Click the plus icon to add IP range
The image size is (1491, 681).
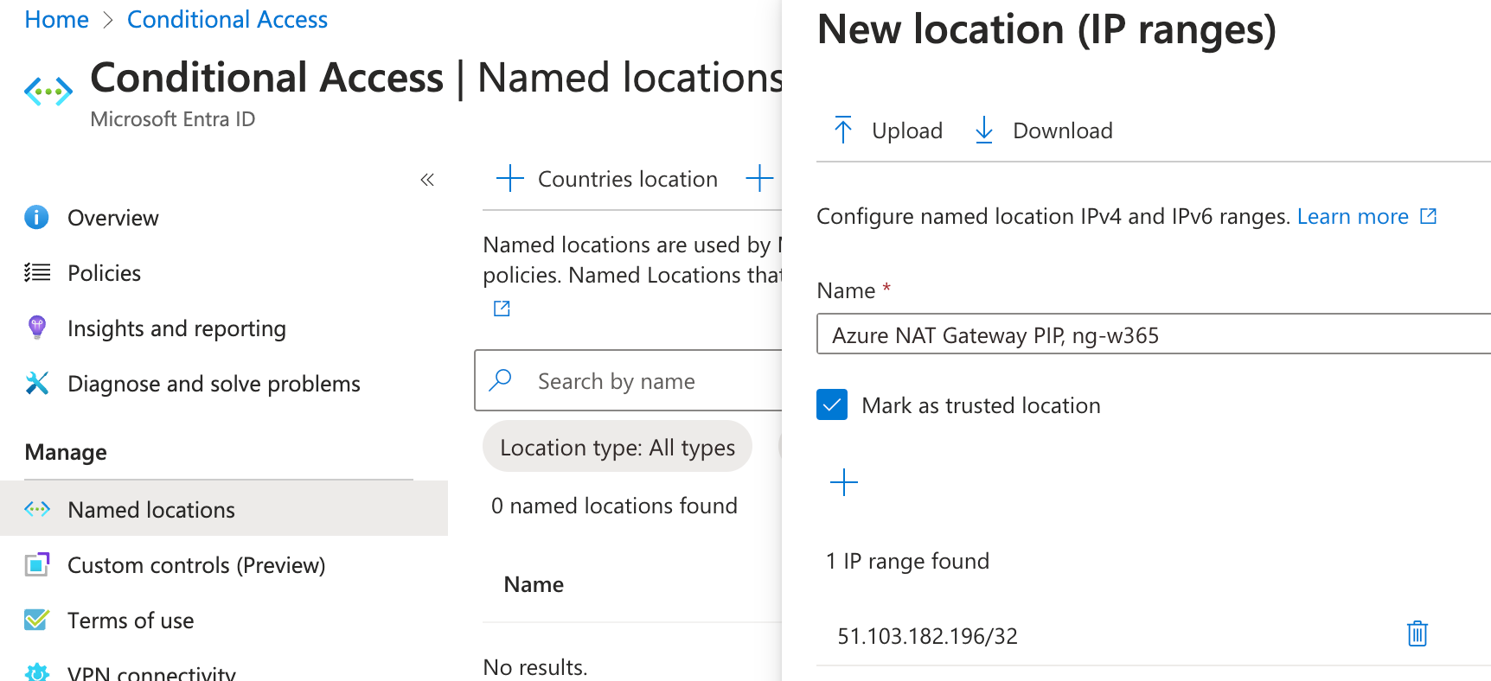(843, 482)
